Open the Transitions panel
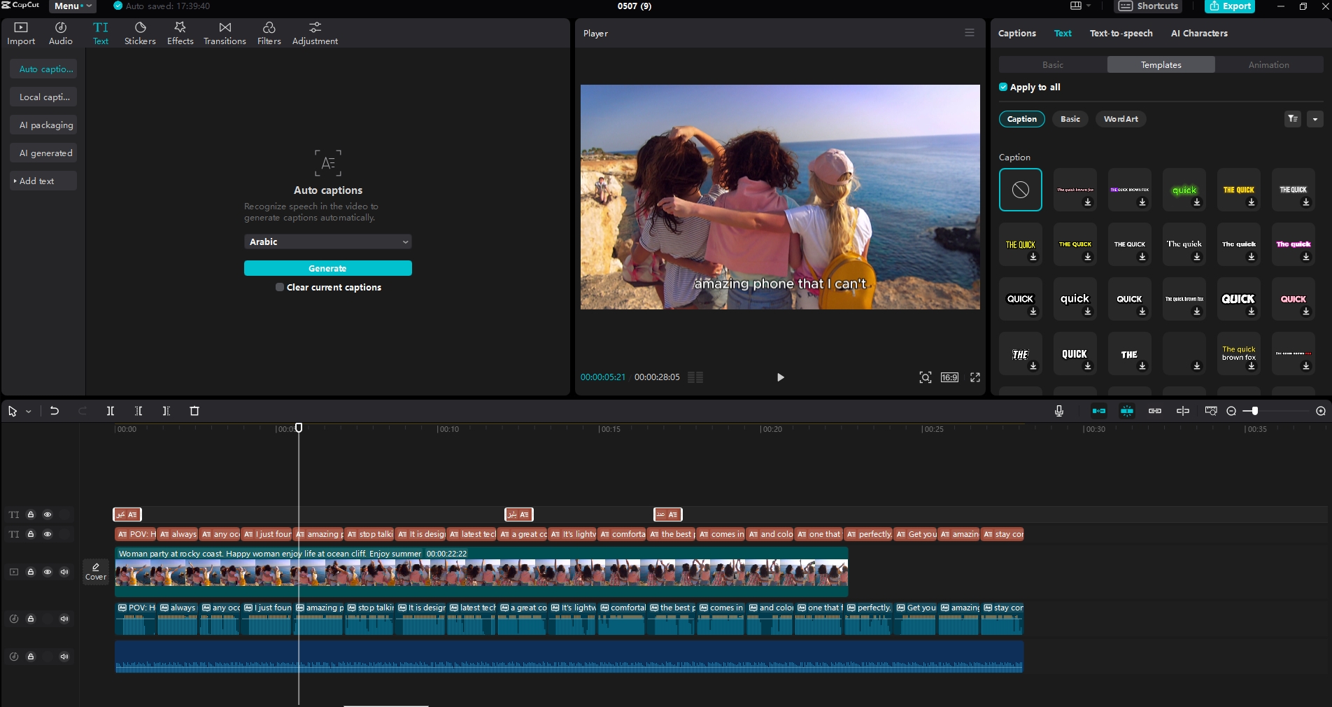 click(224, 32)
